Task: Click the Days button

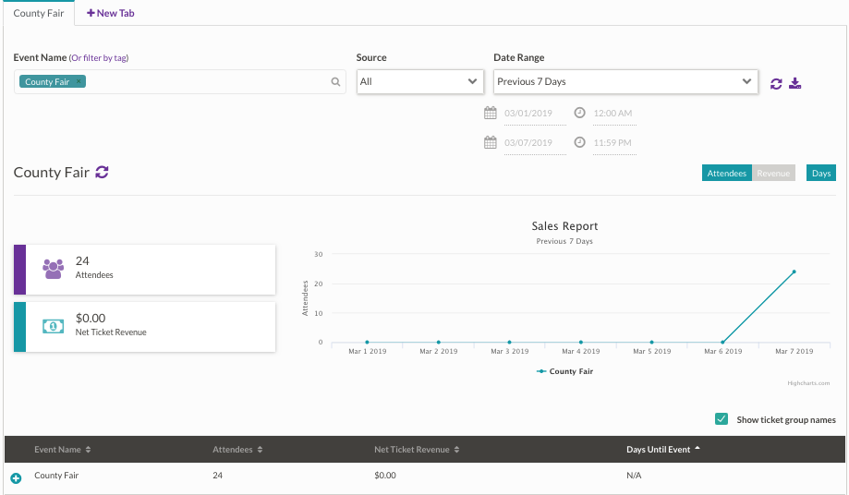Action: (821, 174)
